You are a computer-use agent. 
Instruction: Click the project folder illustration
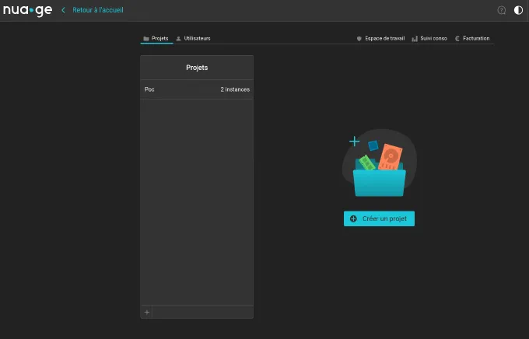[380, 163]
